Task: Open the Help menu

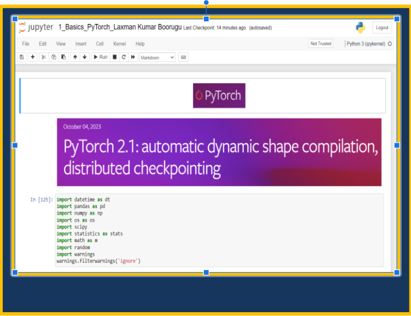Action: click(140, 44)
